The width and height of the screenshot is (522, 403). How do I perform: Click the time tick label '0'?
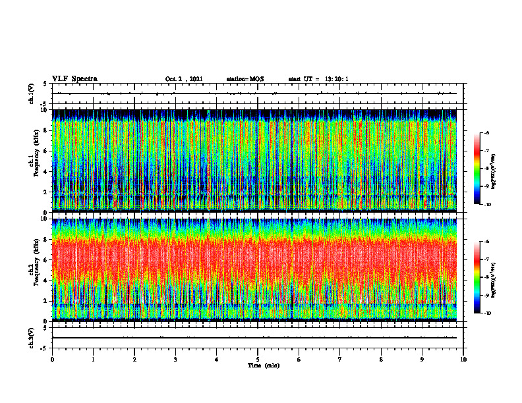pos(52,360)
